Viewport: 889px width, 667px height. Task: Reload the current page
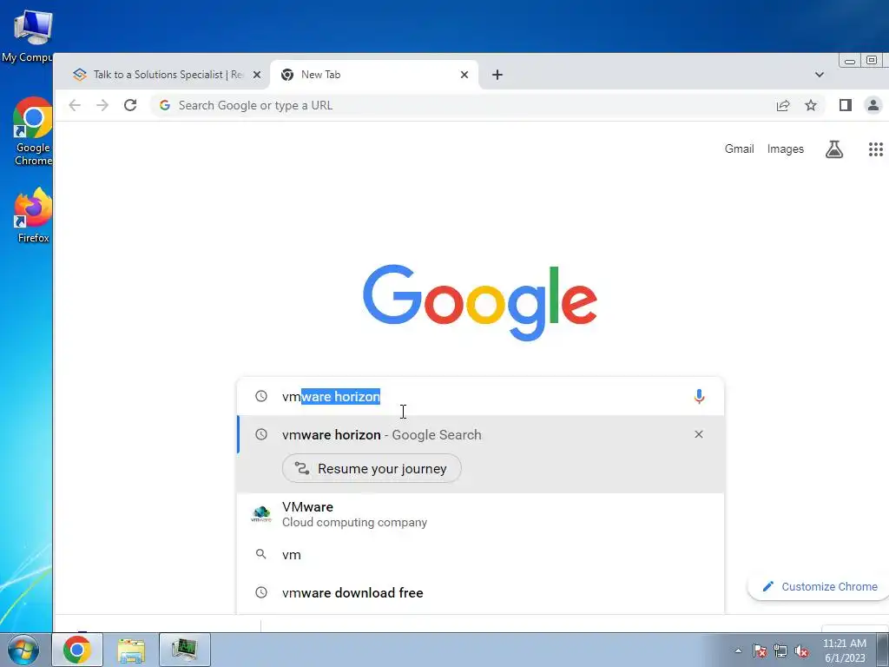[x=130, y=105]
